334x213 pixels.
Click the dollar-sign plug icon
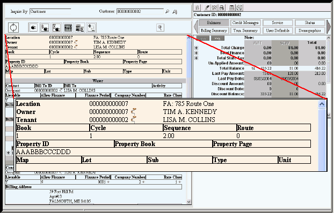45,28
